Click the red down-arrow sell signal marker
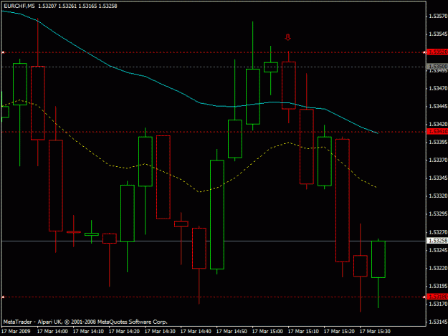The width and height of the screenshot is (448, 336). [288, 37]
